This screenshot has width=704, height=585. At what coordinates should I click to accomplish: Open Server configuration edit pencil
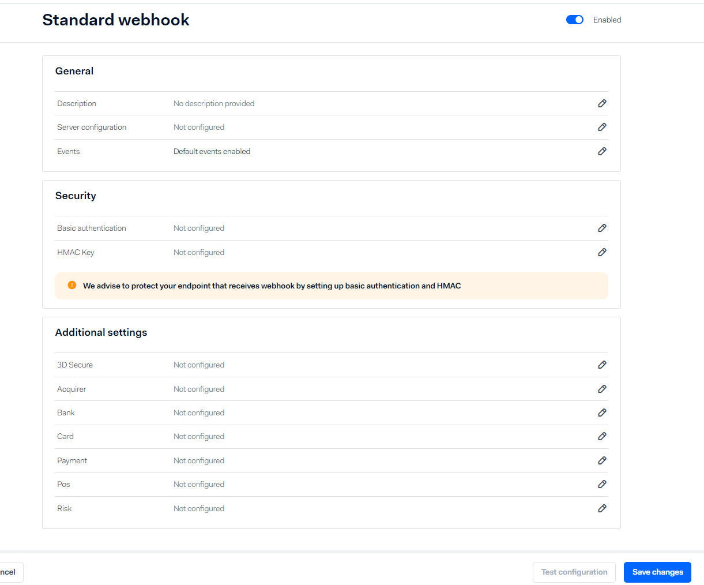pyautogui.click(x=602, y=127)
